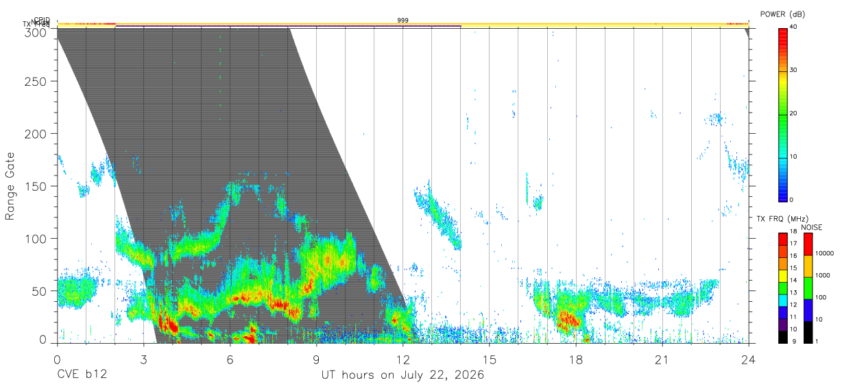Screen dimensions: 842x389
Task: Click the '16' label on TX FRQ scale
Action: point(795,257)
